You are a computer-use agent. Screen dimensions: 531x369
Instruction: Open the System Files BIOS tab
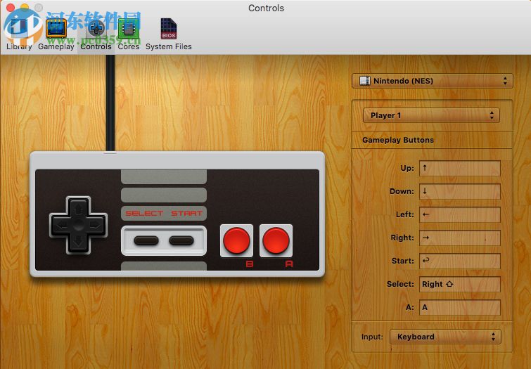[169, 34]
